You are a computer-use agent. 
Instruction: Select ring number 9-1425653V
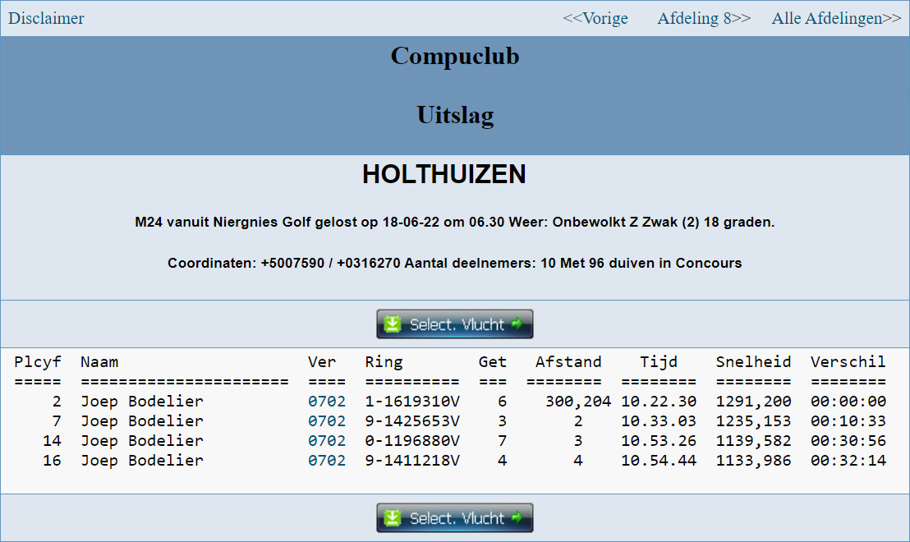[x=412, y=420]
